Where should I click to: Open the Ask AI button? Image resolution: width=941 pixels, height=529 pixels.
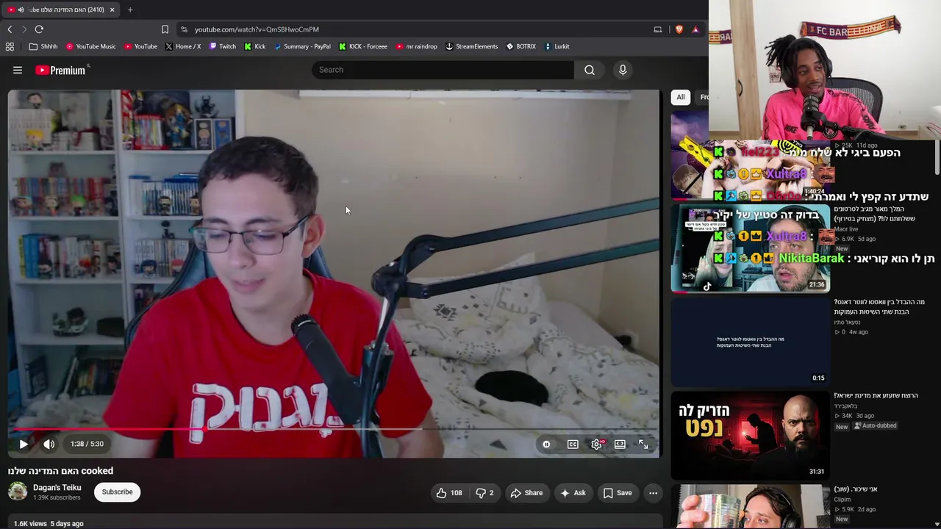tap(573, 493)
